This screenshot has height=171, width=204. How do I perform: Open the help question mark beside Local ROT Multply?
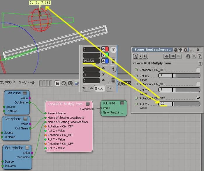[x=200, y=63]
